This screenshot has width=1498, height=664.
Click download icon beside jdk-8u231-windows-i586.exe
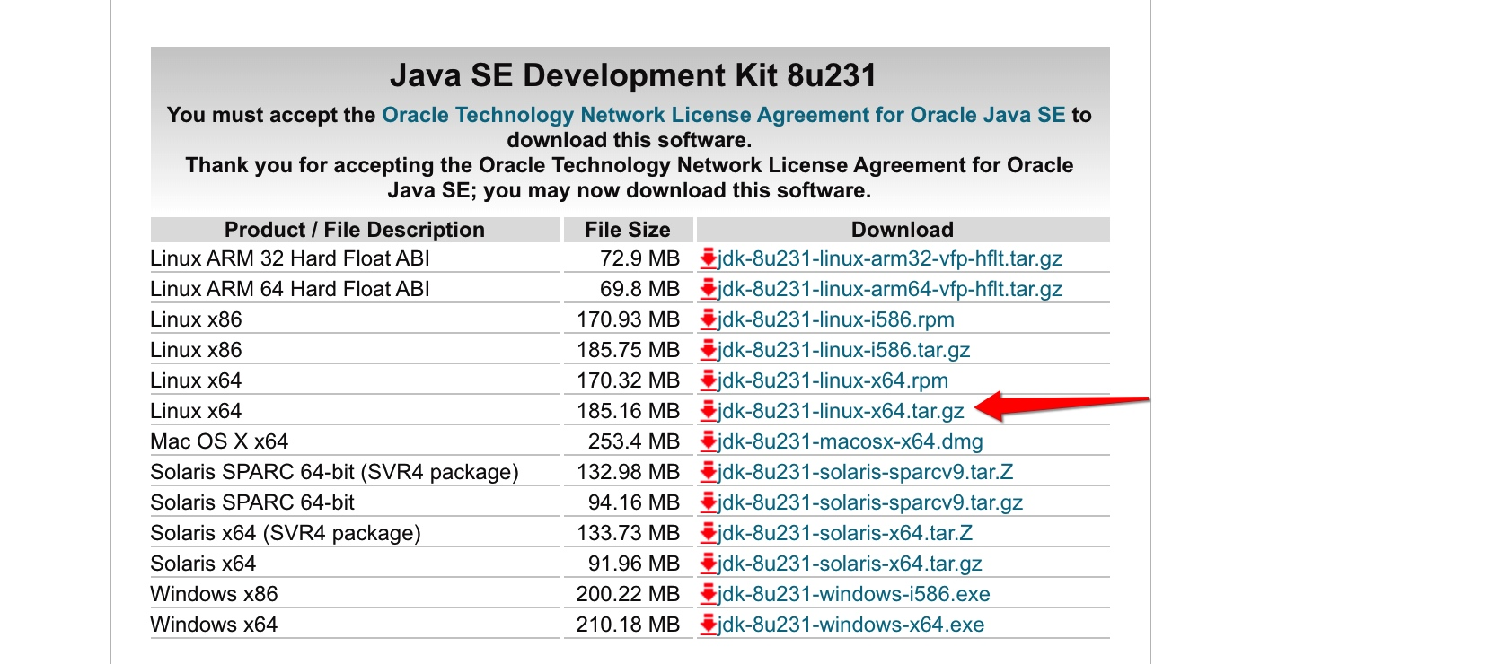[x=709, y=594]
